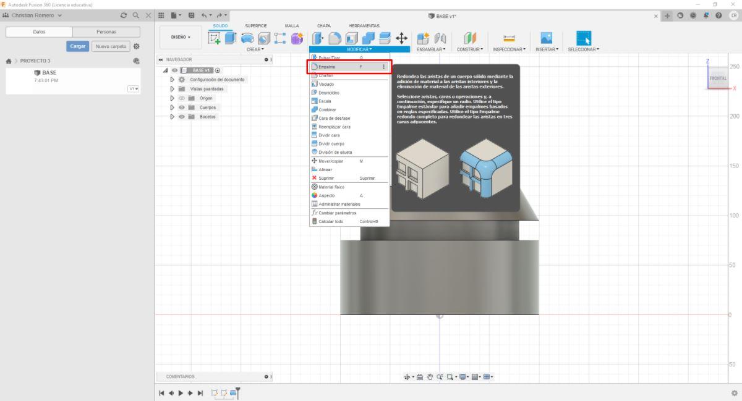Image resolution: width=742 pixels, height=401 pixels.
Task: Open the CONSTRUIR dropdown menu
Action: click(x=471, y=49)
